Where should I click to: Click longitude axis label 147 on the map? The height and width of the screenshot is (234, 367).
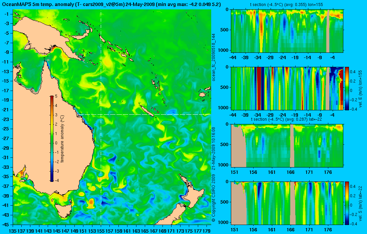click(x=66, y=231)
